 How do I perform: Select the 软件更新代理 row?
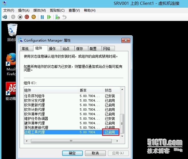point(72,105)
